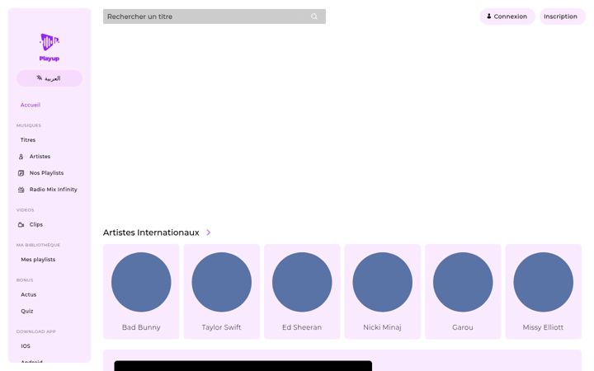The width and height of the screenshot is (594, 371).
Task: Switch language with the Arabic button
Action: coord(49,78)
